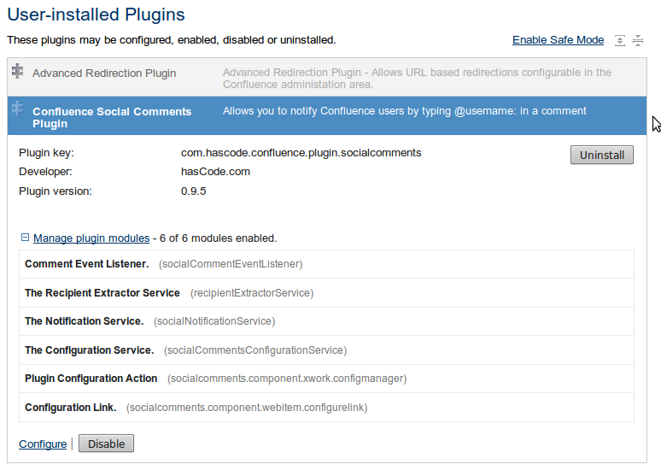Click the Confluence Social Comments Plugin puzzle icon
The width and height of the screenshot is (661, 476).
pos(18,109)
